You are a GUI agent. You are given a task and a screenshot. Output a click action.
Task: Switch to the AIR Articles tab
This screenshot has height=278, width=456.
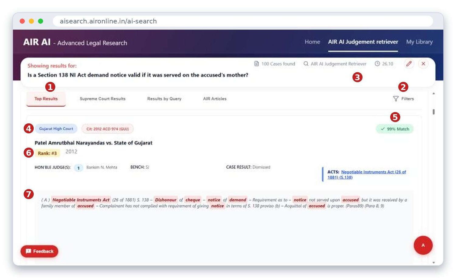tap(215, 99)
